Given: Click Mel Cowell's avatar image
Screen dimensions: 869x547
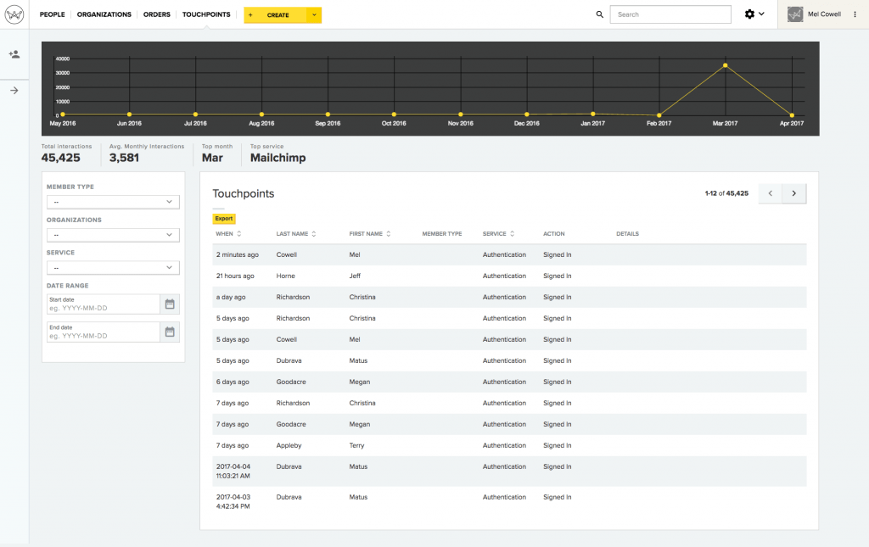Looking at the screenshot, I should [x=795, y=14].
